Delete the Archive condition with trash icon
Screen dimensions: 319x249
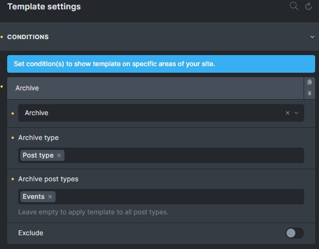point(310,93)
